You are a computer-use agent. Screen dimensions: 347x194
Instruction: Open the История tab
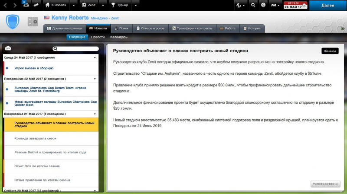pos(252,29)
